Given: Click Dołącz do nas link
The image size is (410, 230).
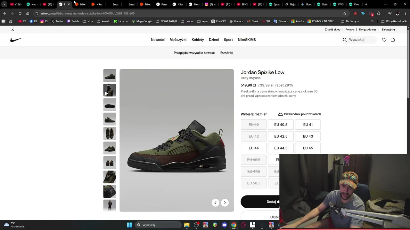Looking at the screenshot, I should (x=368, y=29).
